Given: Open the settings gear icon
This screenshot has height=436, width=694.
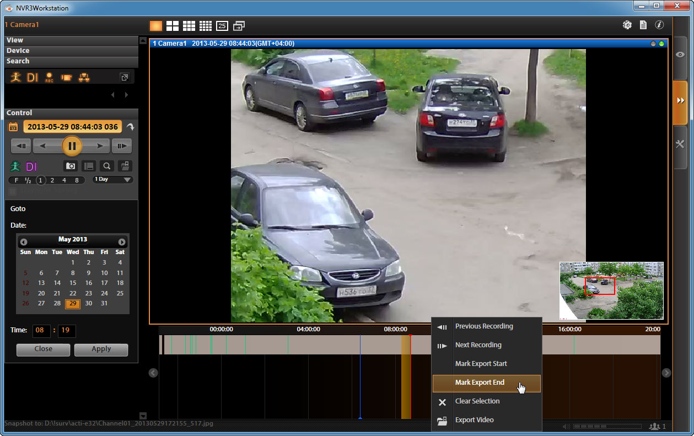Looking at the screenshot, I should (x=627, y=25).
